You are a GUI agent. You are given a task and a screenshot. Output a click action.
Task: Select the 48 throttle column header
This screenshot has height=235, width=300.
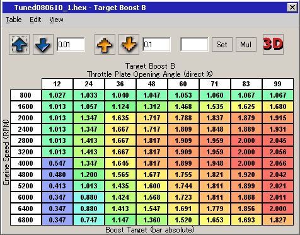coord(152,84)
